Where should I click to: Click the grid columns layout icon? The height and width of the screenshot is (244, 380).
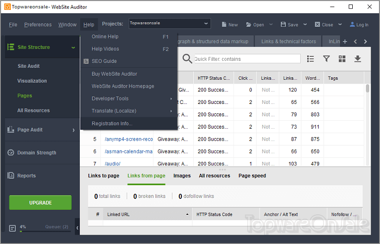tap(342, 58)
